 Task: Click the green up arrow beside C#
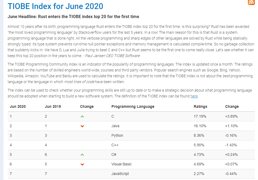pyautogui.click(x=82, y=155)
